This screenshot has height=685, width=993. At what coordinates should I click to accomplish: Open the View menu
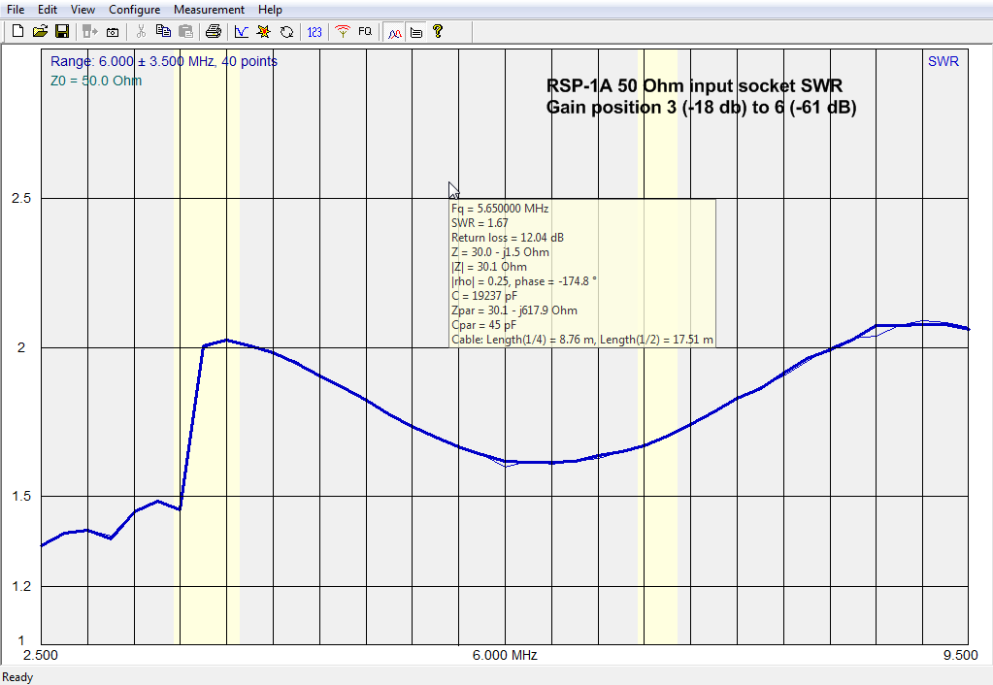(x=83, y=10)
